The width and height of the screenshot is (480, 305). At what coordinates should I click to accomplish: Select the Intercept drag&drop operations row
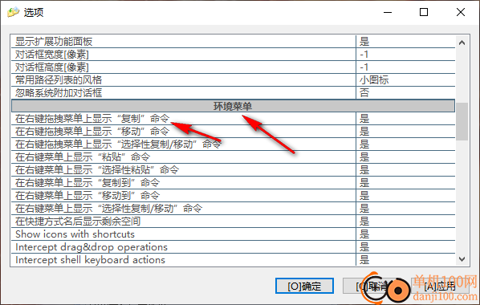233,247
